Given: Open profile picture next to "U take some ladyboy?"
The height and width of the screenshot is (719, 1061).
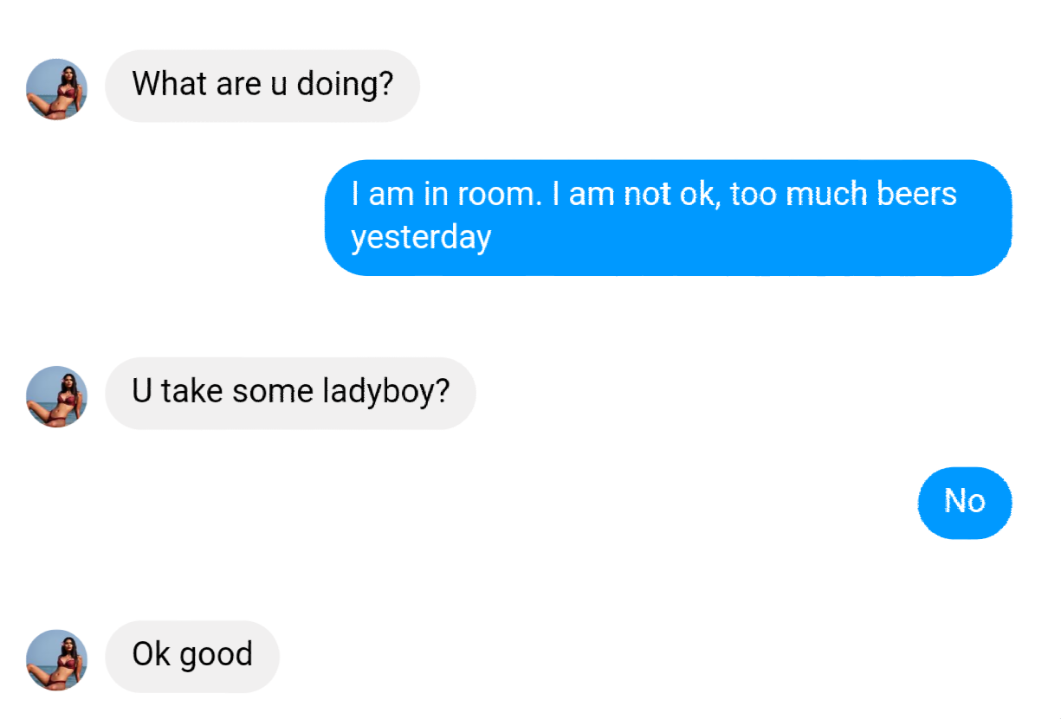Looking at the screenshot, I should [x=56, y=395].
